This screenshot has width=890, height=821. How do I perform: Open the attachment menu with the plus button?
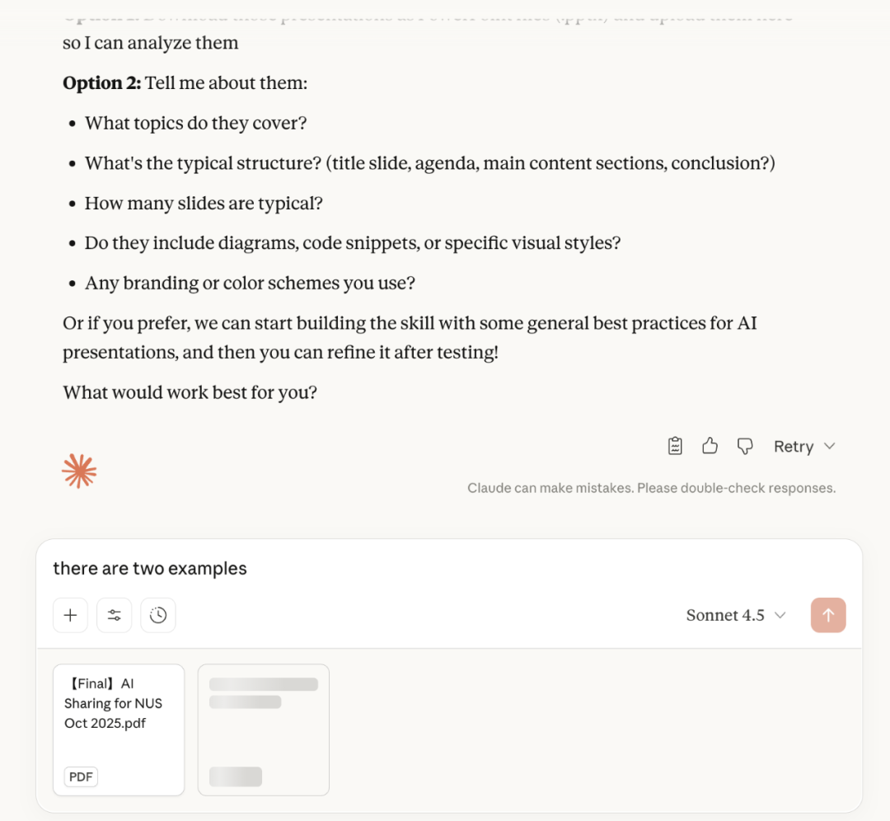[71, 615]
